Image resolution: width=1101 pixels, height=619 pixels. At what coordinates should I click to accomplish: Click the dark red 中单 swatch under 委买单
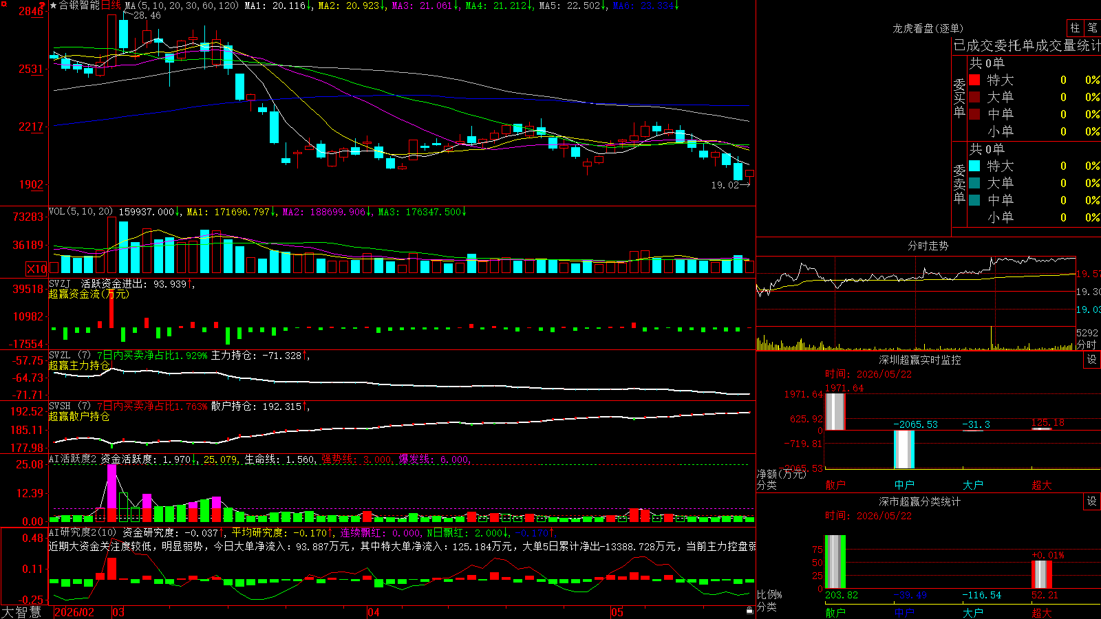(974, 114)
